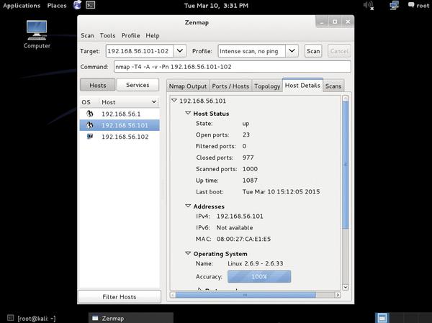432x323 pixels.
Task: Switch to the Topology tab
Action: tap(267, 86)
